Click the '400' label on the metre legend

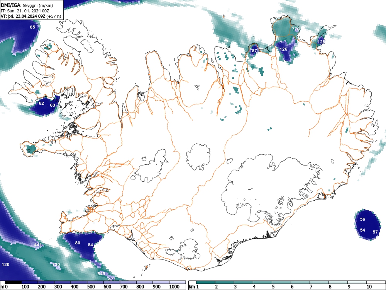click(74, 287)
